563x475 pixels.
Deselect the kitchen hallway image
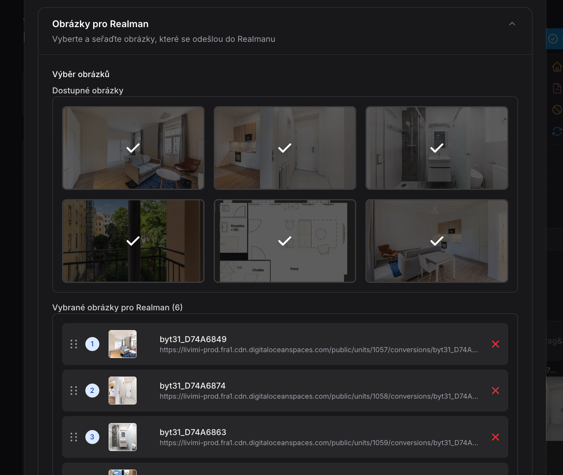(285, 148)
